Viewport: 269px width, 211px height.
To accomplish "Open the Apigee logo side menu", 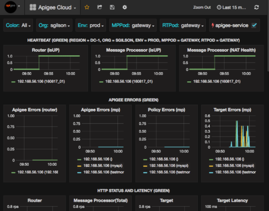I will pos(12,7).
